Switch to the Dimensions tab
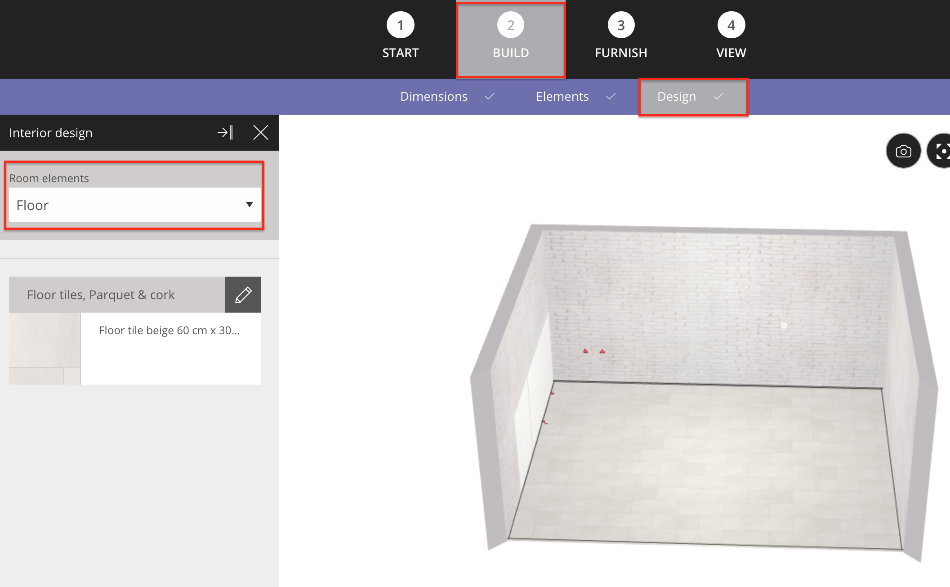 point(434,96)
